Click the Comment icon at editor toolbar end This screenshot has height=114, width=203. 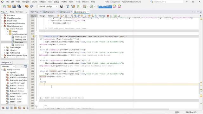115,16
